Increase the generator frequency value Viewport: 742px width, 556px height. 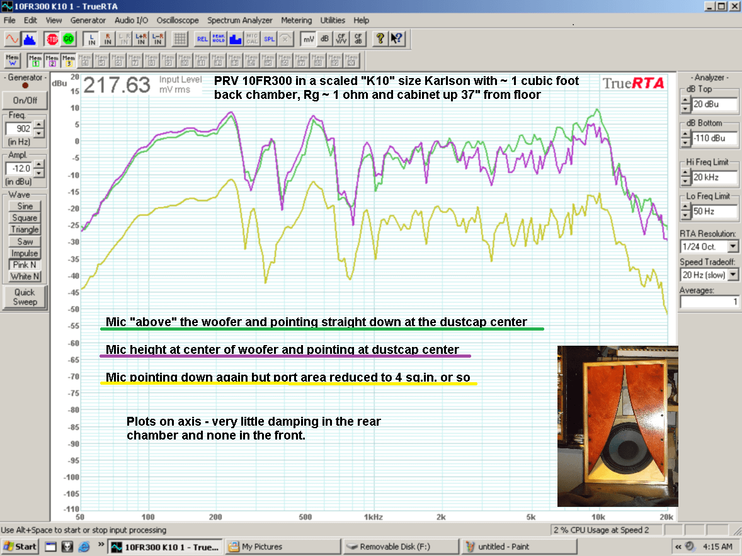39,125
